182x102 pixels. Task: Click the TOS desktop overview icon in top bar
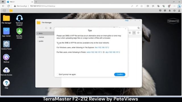(x=4, y=11)
